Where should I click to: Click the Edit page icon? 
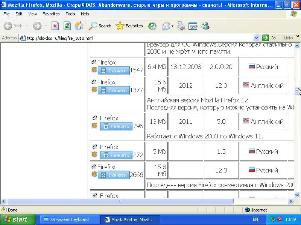[x=193, y=26]
